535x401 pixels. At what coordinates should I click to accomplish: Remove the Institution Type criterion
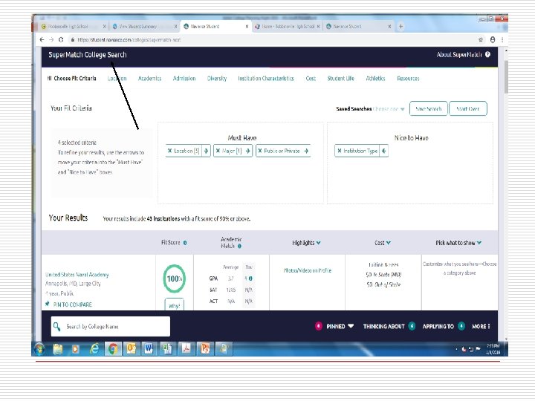(x=339, y=151)
